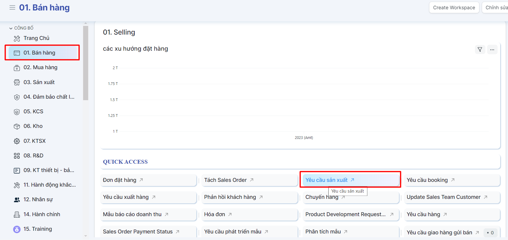Click the sidebar scroll-down arrow
Screen dimensions: 508x240
[x=86, y=236]
